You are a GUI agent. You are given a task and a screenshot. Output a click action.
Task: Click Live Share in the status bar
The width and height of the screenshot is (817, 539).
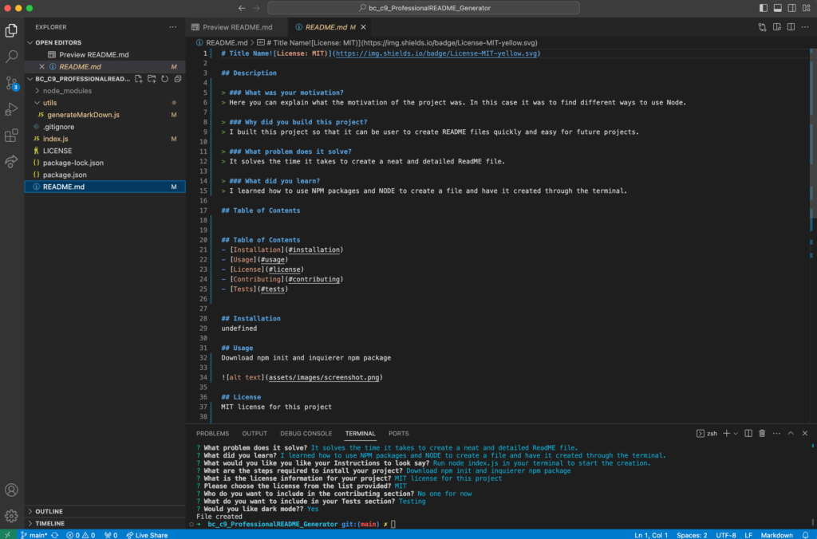pyautogui.click(x=147, y=534)
